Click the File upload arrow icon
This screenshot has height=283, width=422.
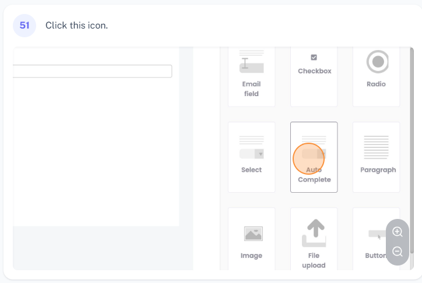[x=314, y=233]
